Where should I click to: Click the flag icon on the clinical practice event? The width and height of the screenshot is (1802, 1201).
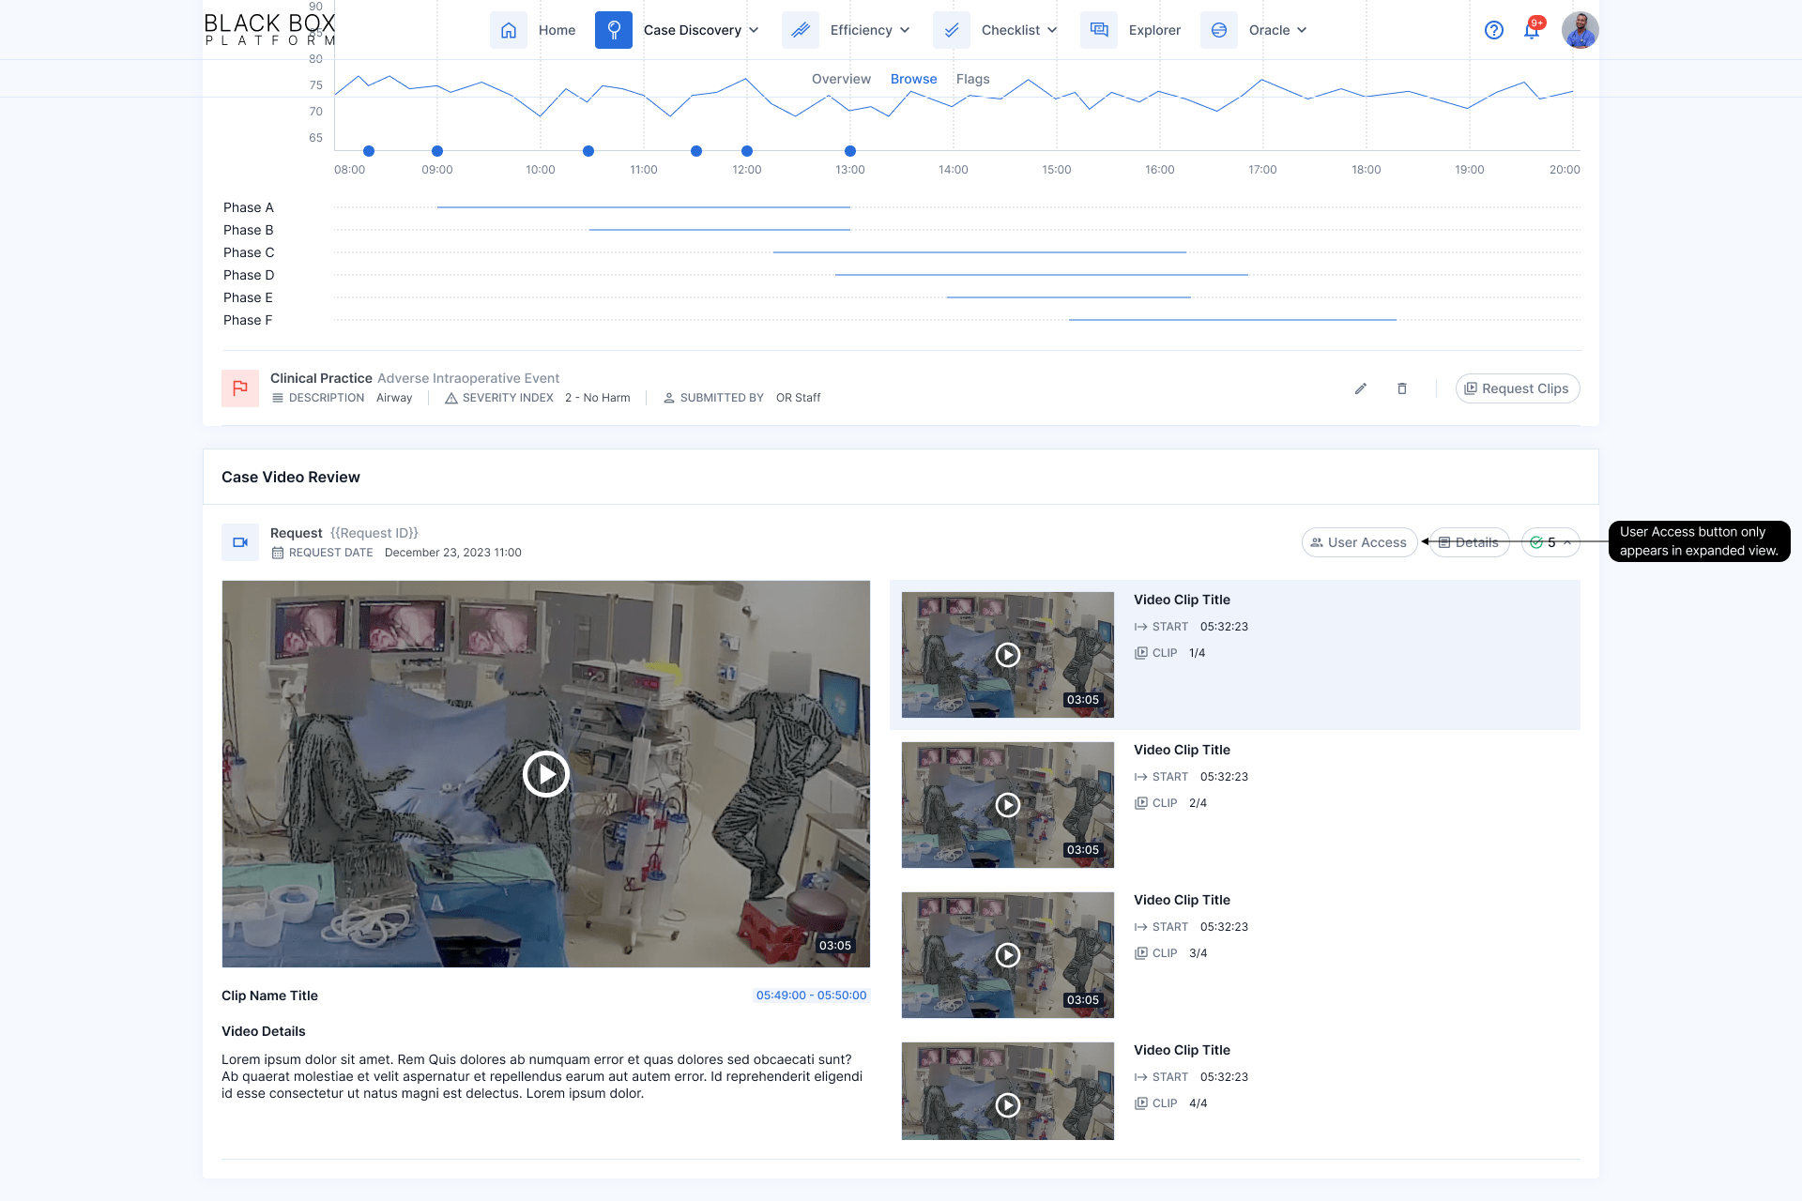(240, 388)
